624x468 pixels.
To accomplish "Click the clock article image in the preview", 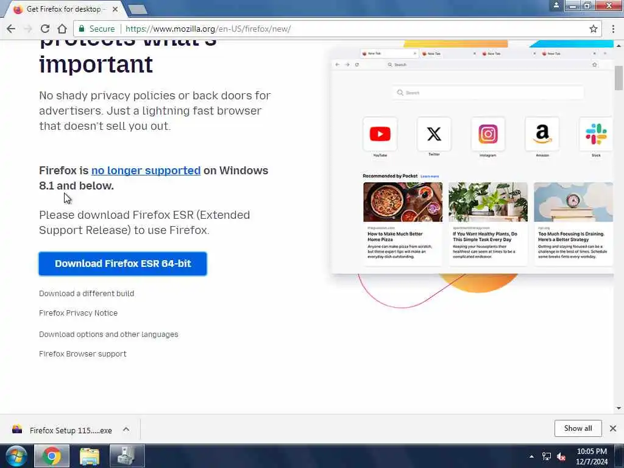I will [573, 202].
